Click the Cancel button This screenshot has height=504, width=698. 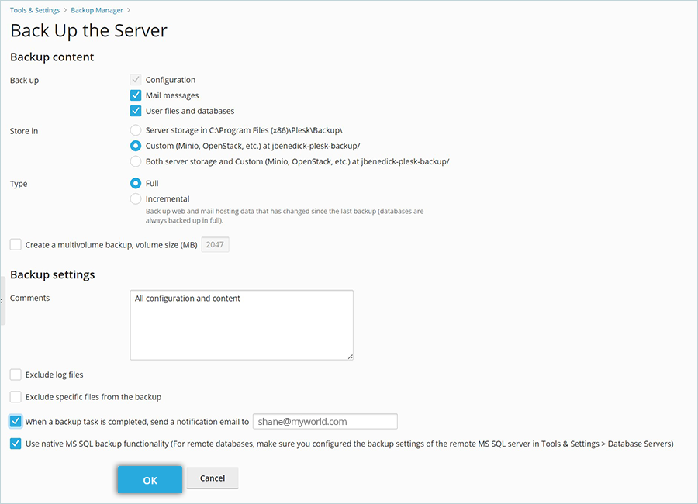(212, 478)
